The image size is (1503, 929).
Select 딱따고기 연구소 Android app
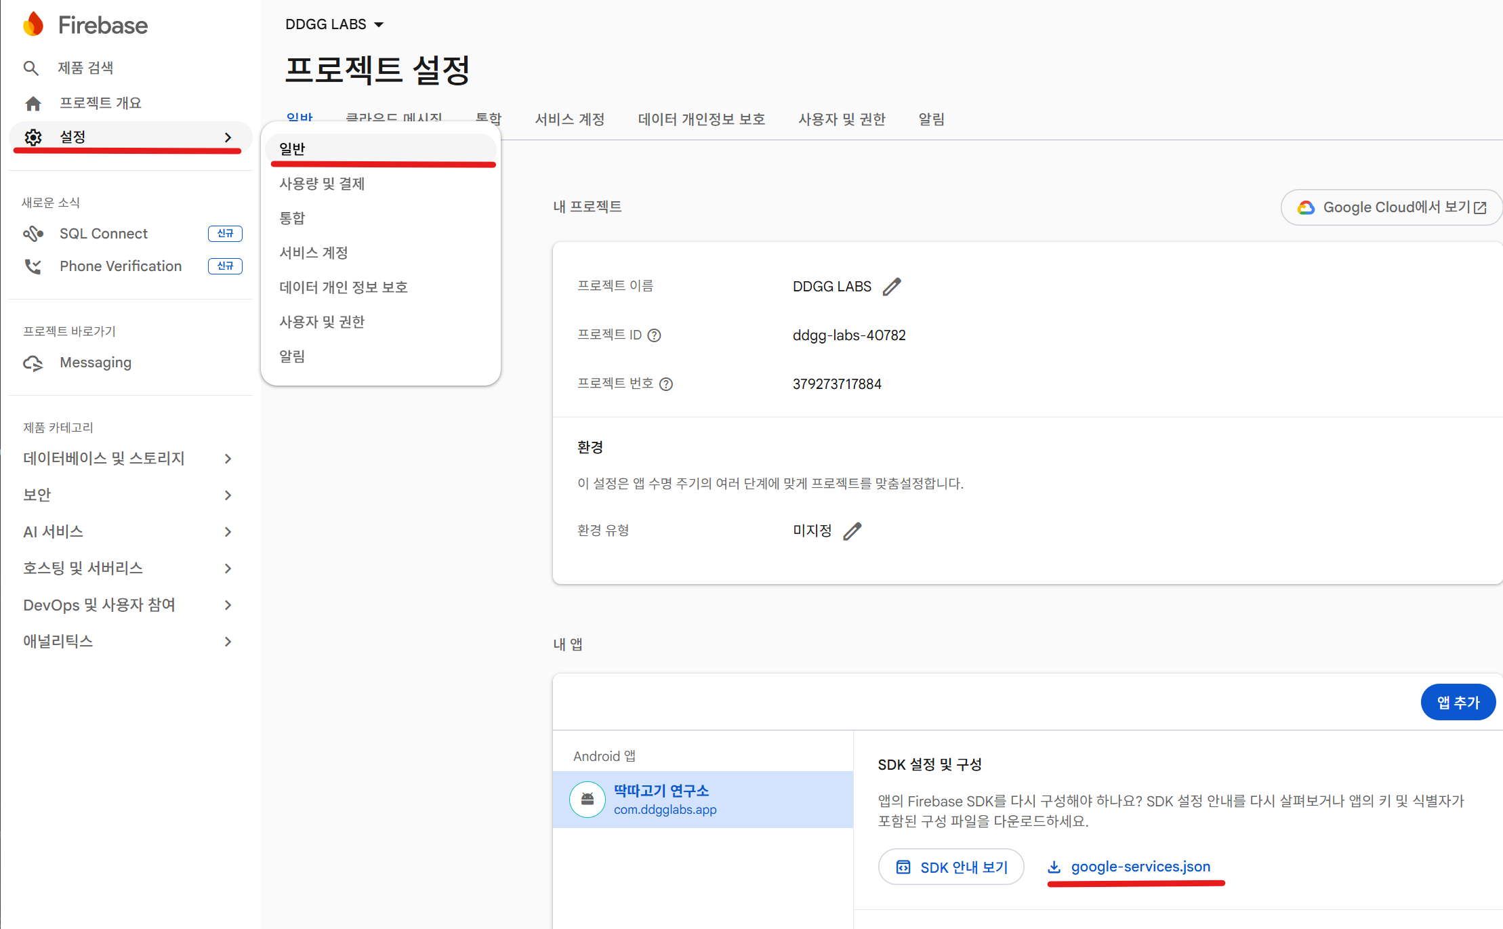[703, 800]
